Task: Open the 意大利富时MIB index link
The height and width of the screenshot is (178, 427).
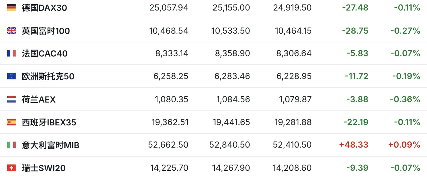Action: point(51,145)
